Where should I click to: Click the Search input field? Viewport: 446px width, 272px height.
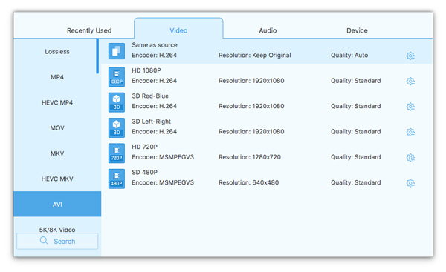point(57,241)
